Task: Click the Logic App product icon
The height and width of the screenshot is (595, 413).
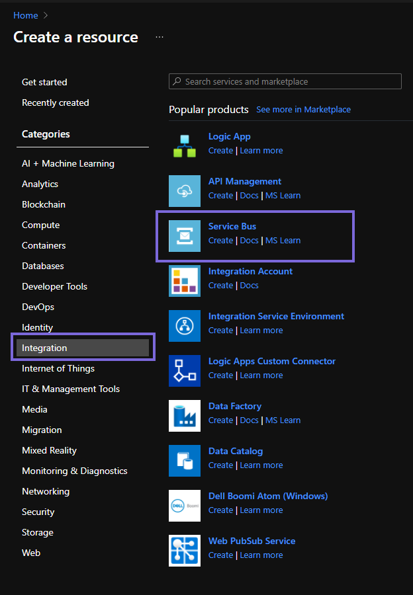Action: point(185,146)
